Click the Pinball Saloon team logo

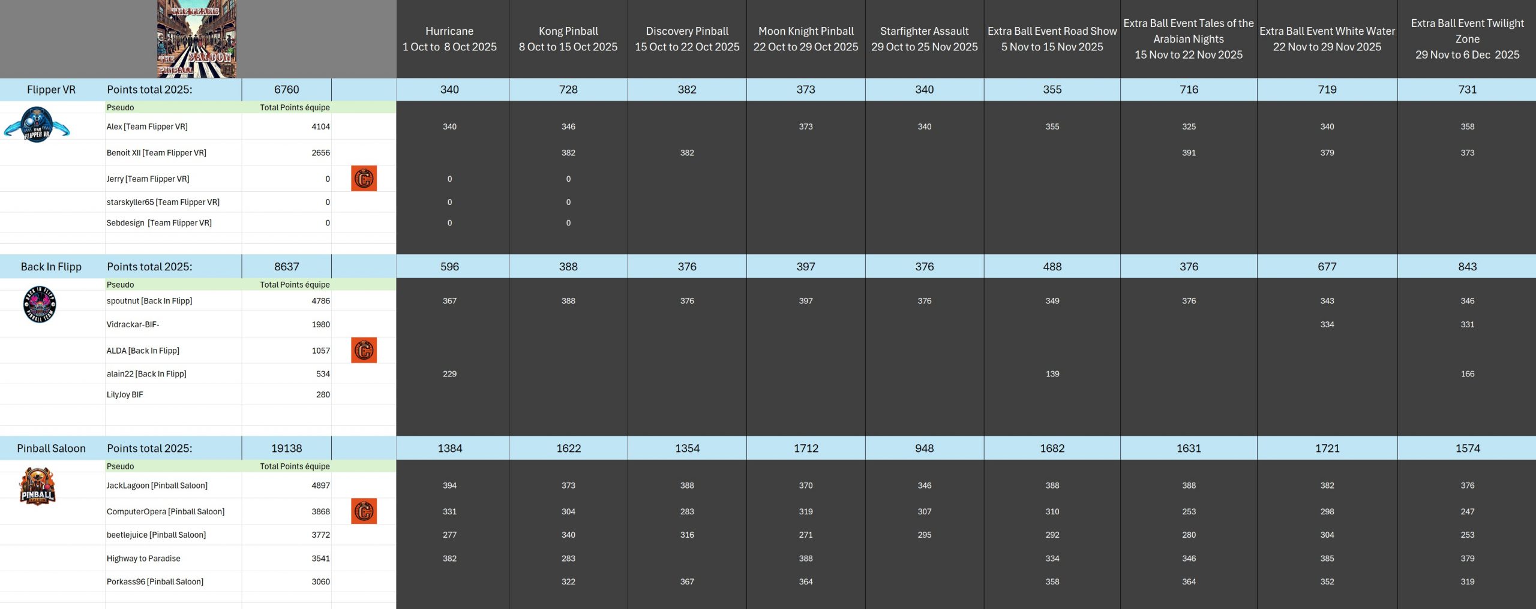click(x=37, y=486)
